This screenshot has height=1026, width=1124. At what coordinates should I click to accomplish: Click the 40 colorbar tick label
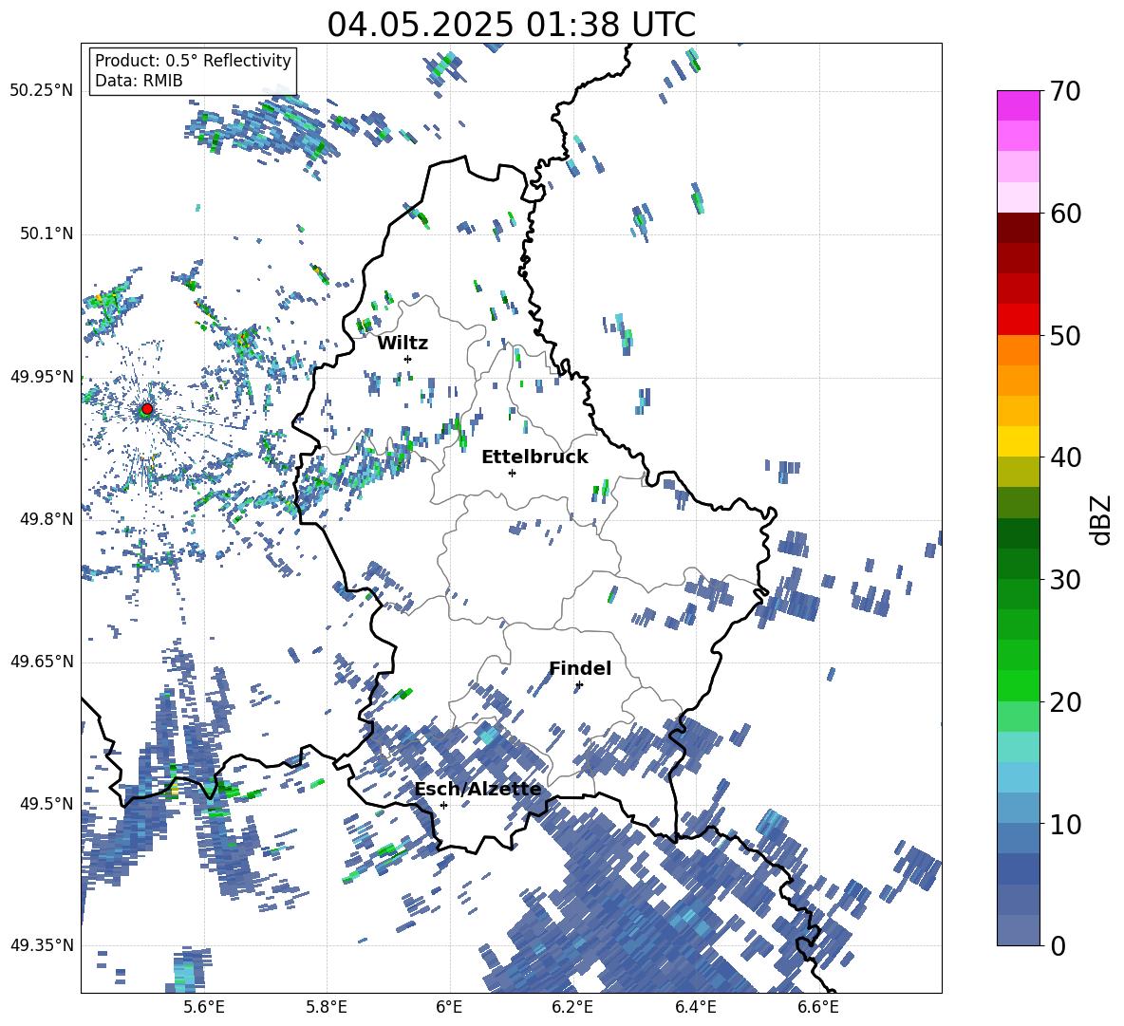coord(1064,457)
